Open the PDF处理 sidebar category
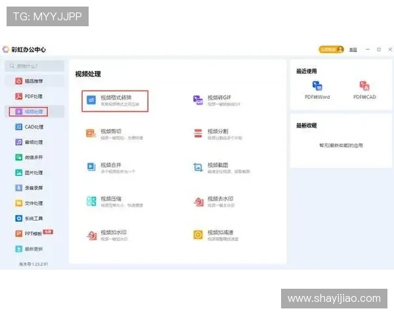 click(34, 96)
